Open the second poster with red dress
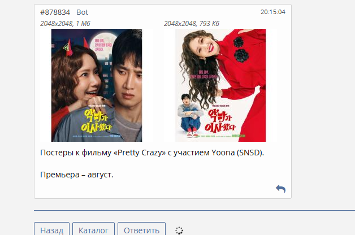Image resolution: width=355 pixels, height=235 pixels. tap(220, 85)
